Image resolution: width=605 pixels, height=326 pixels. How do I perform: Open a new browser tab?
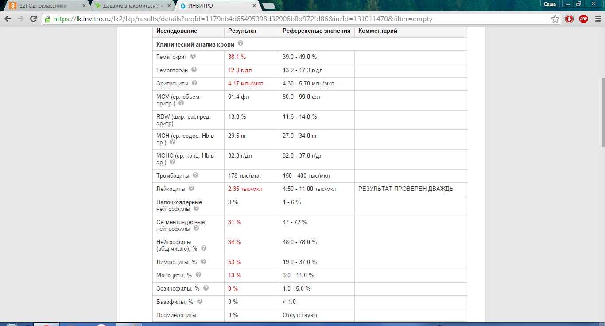pyautogui.click(x=268, y=6)
